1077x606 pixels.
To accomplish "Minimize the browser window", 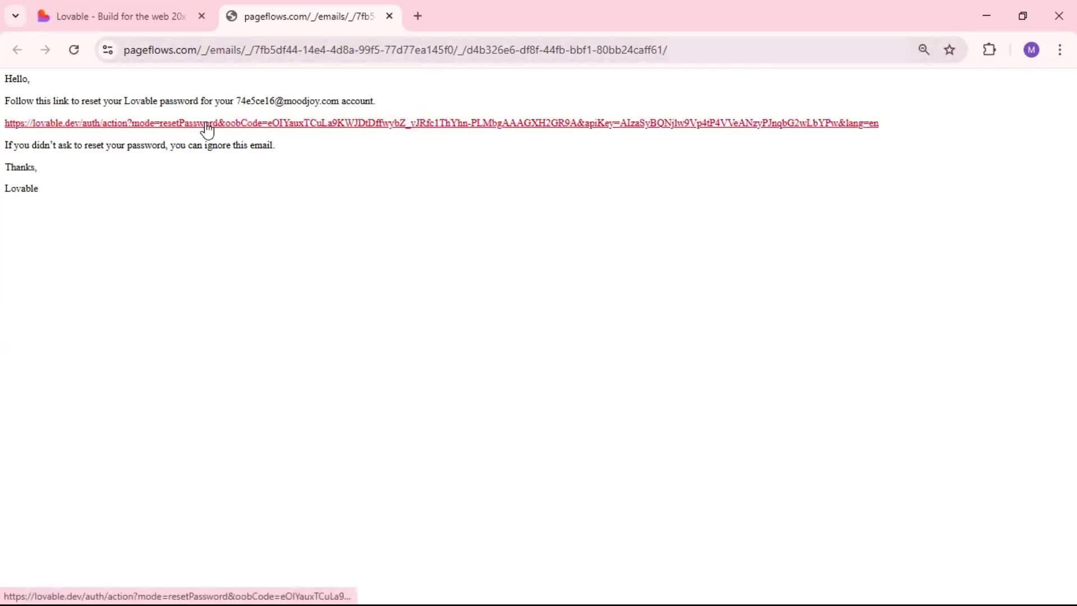I will click(x=987, y=16).
